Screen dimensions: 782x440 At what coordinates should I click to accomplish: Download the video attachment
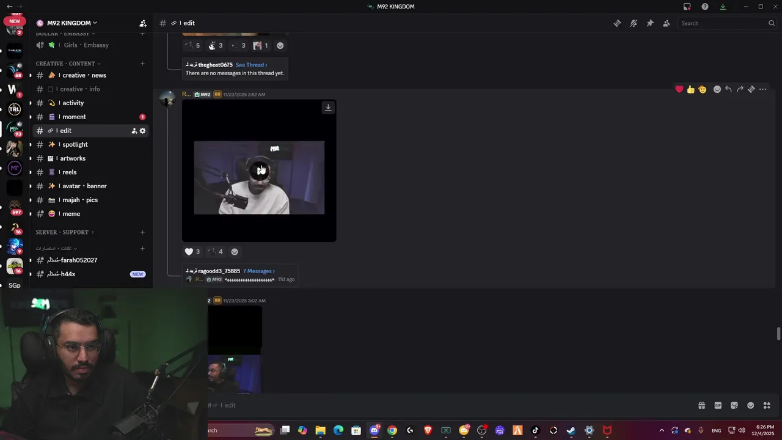(x=328, y=108)
